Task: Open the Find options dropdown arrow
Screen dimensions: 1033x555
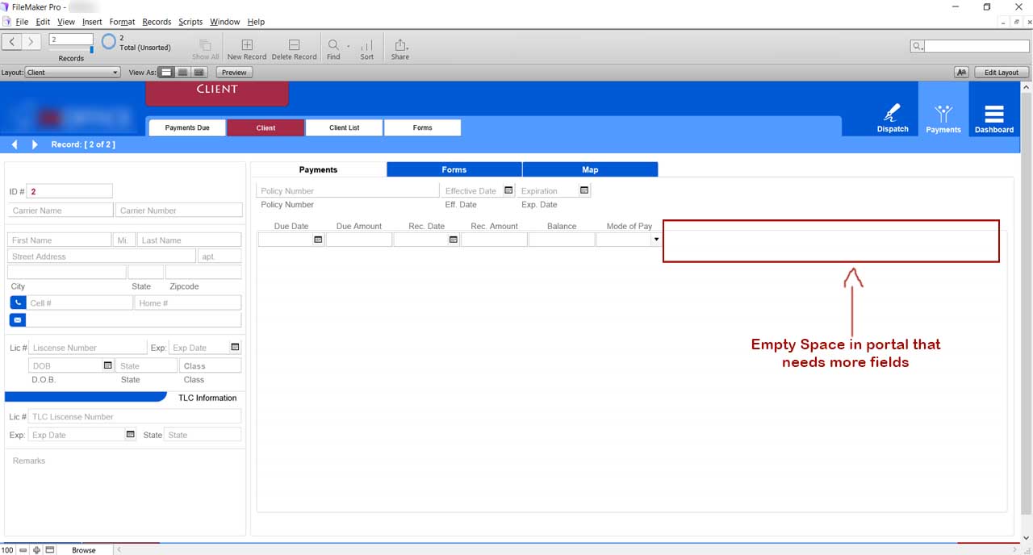Action: pyautogui.click(x=349, y=46)
